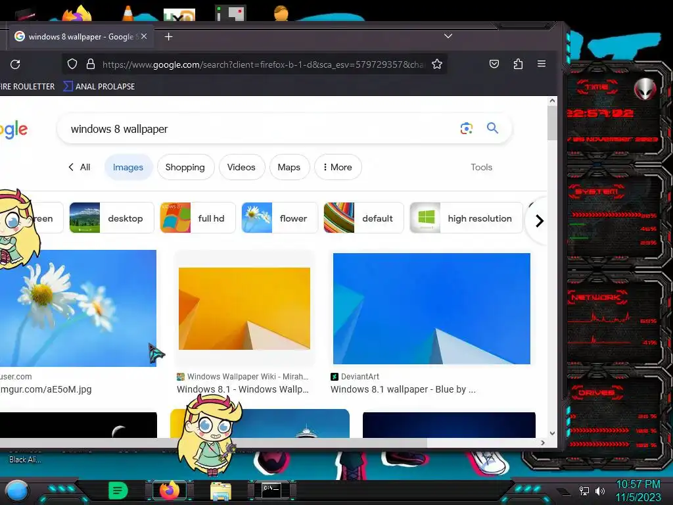
Task: Open the Firefox hamburger application menu
Action: pyautogui.click(x=542, y=64)
